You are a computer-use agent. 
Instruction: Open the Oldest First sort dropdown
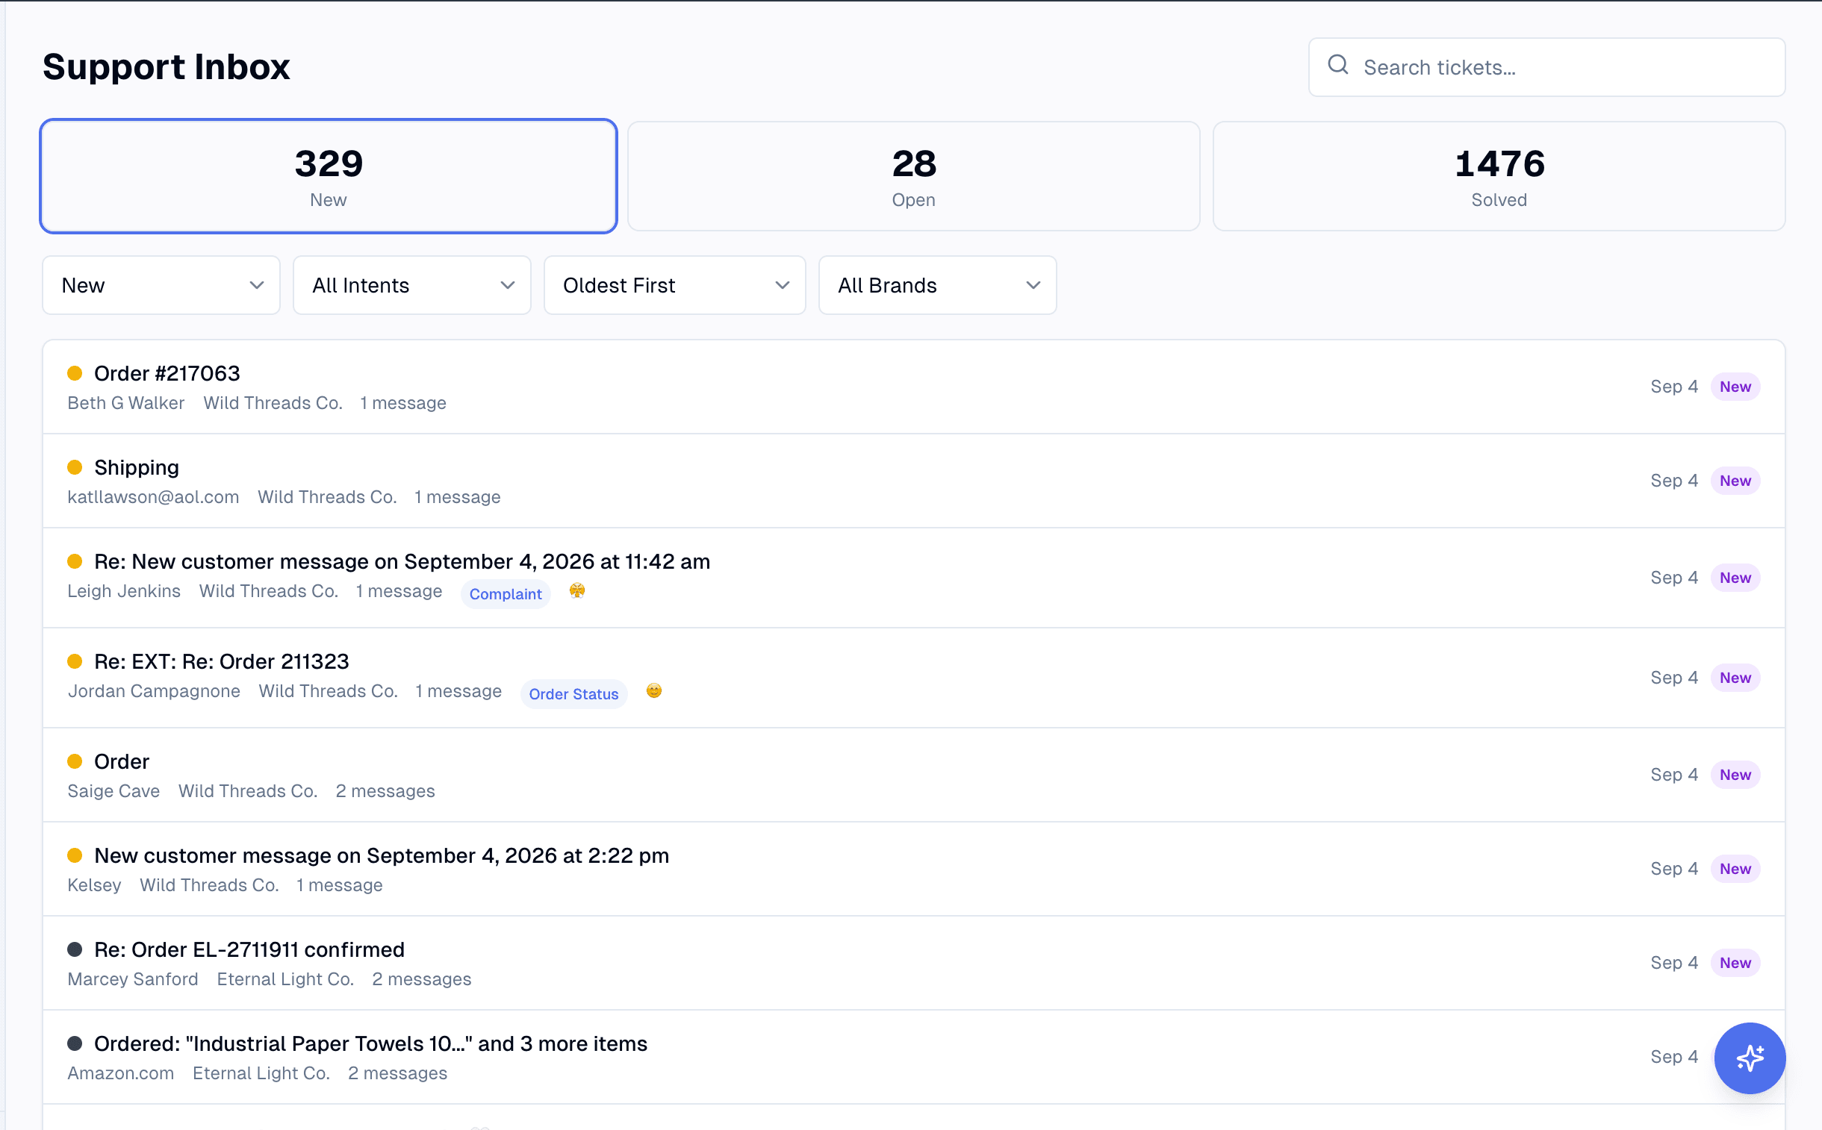click(674, 286)
